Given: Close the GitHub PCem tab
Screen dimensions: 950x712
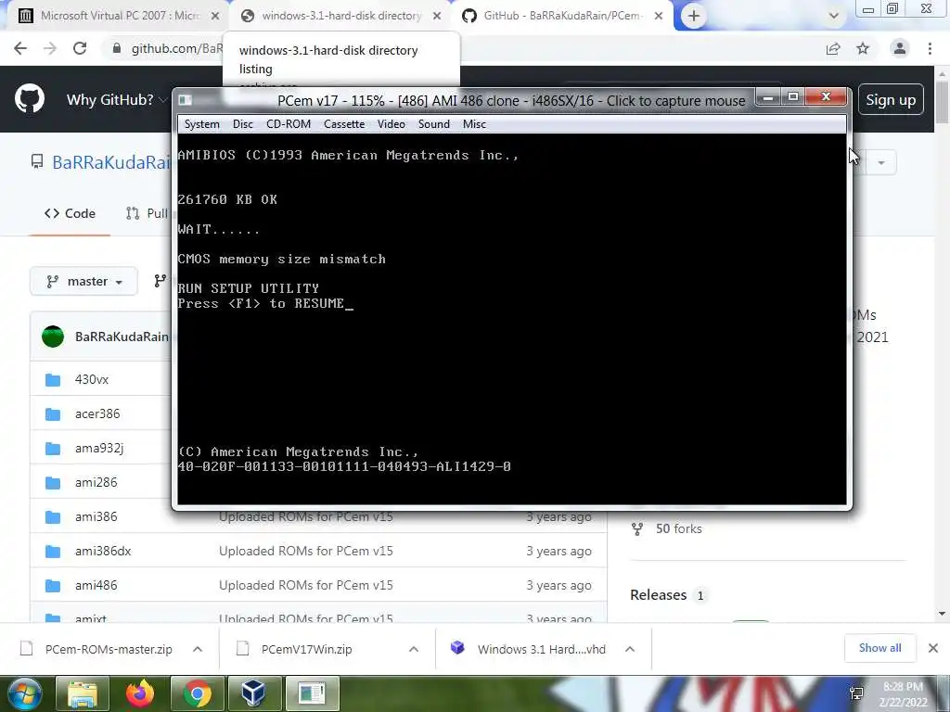Looking at the screenshot, I should tap(659, 17).
